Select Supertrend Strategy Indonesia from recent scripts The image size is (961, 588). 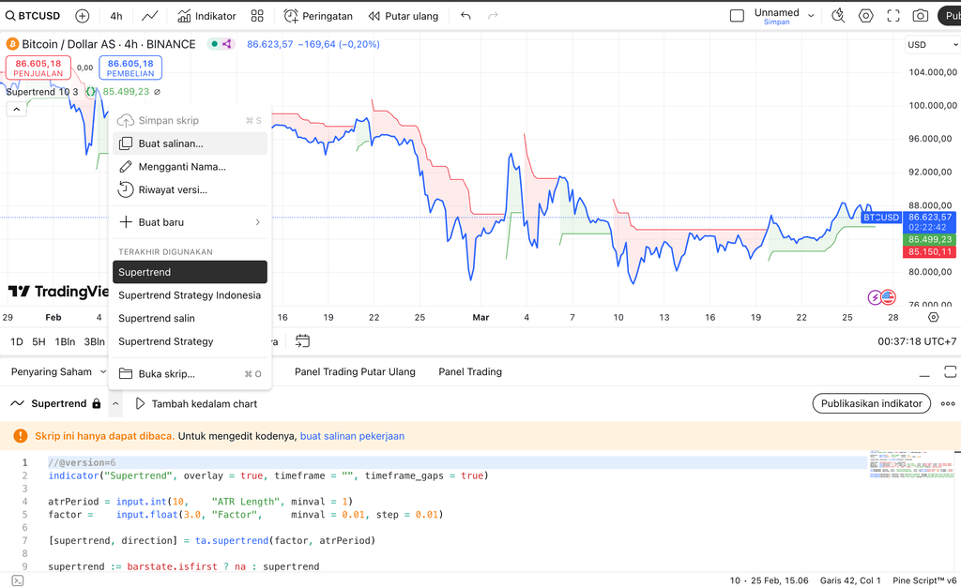point(190,295)
